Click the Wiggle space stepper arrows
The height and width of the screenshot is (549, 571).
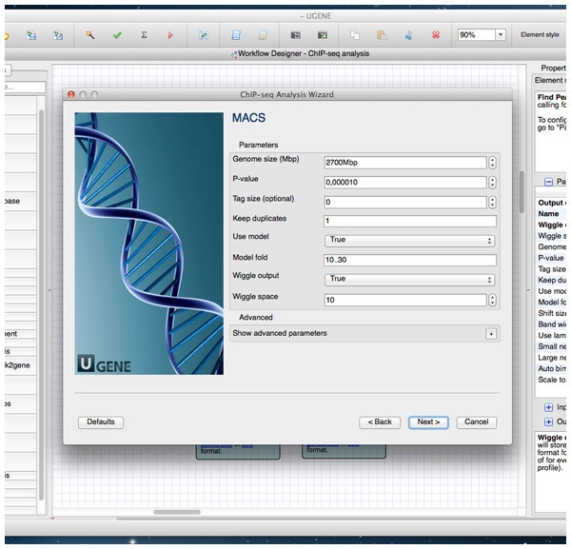click(492, 300)
